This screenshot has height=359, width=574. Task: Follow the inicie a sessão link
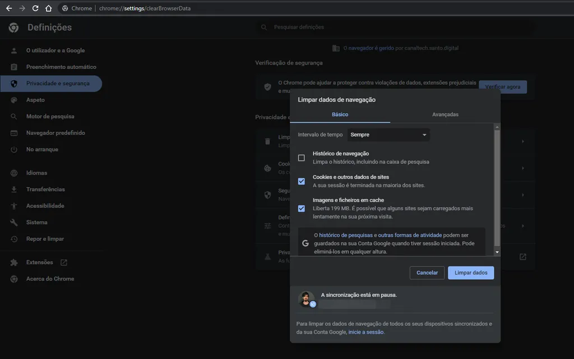(366, 332)
